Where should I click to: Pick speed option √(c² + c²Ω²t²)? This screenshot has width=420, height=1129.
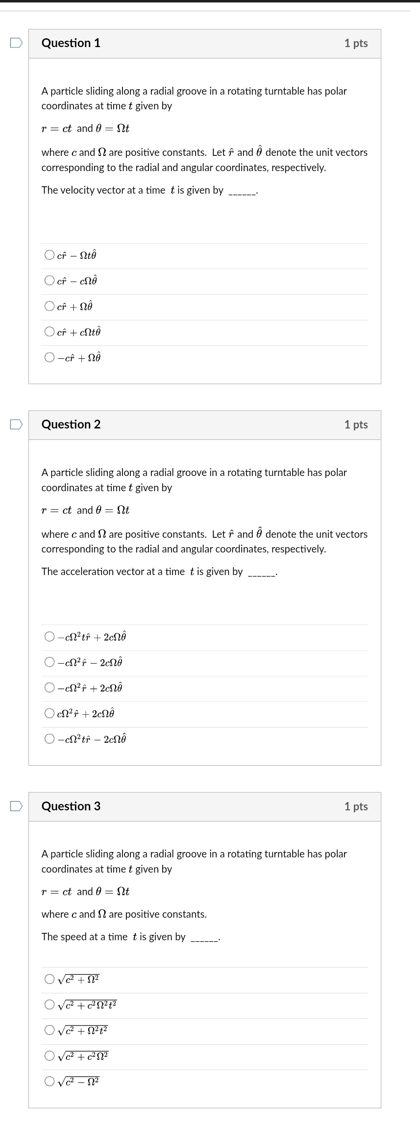[49, 1004]
